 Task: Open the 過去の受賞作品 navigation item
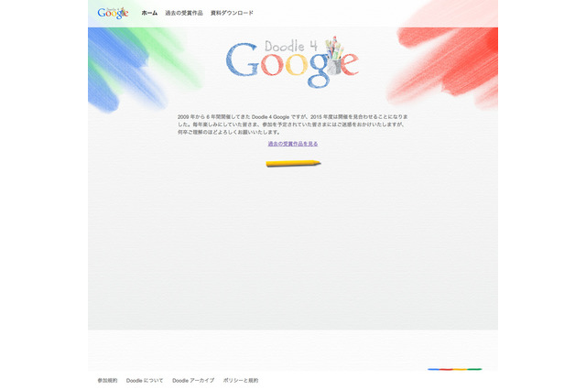point(184,13)
